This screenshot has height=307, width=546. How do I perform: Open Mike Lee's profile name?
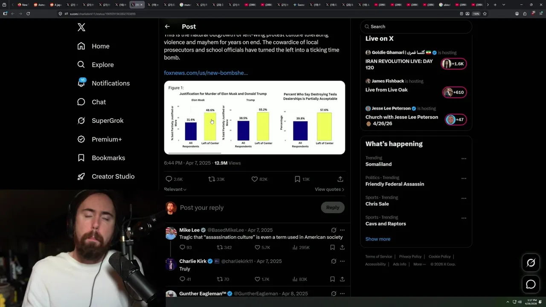pos(189,230)
